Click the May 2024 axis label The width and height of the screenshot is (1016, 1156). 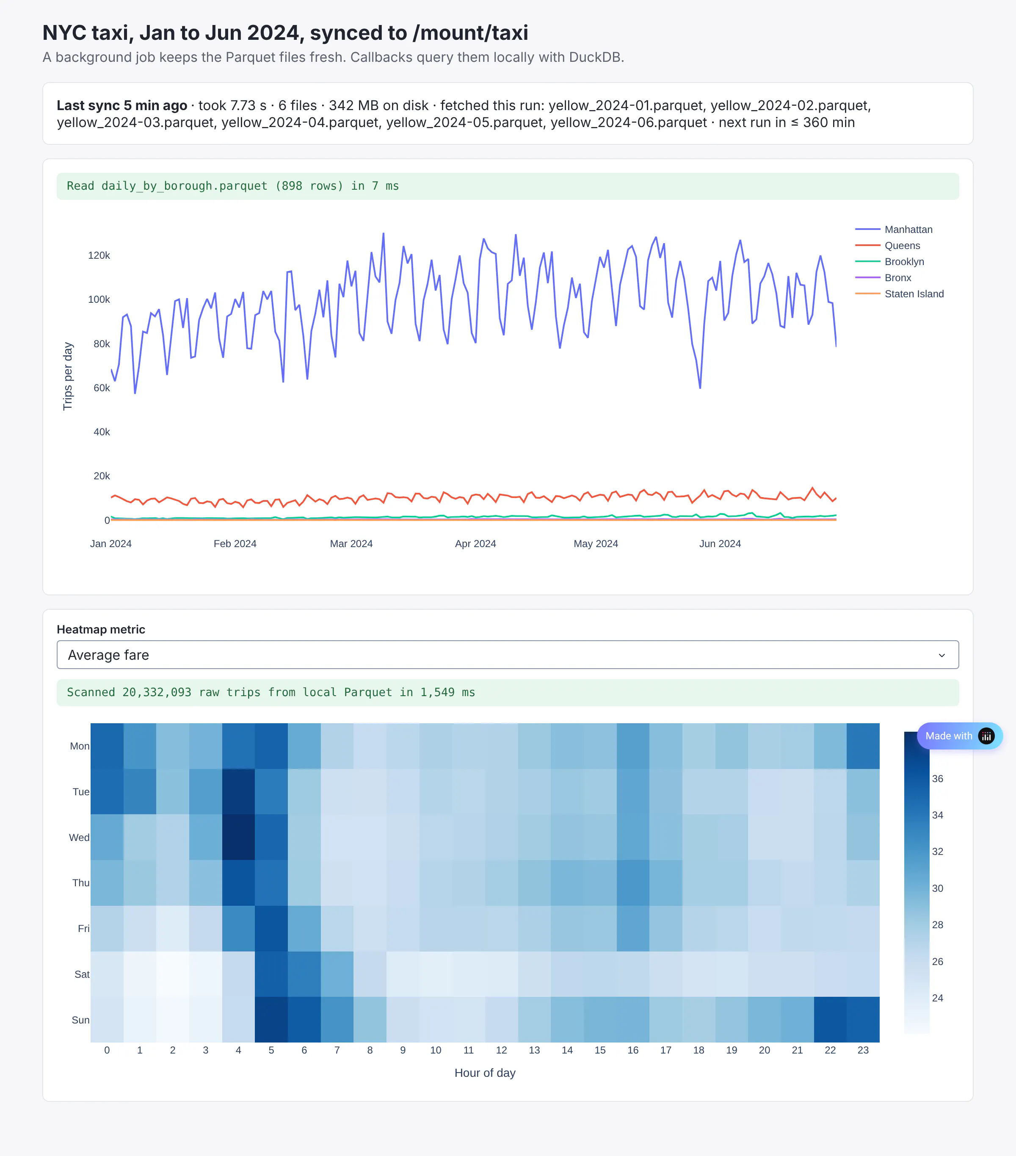click(x=596, y=544)
